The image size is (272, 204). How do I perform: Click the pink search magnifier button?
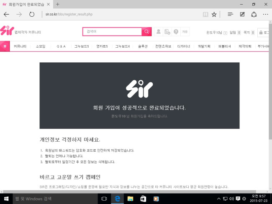[146, 32]
